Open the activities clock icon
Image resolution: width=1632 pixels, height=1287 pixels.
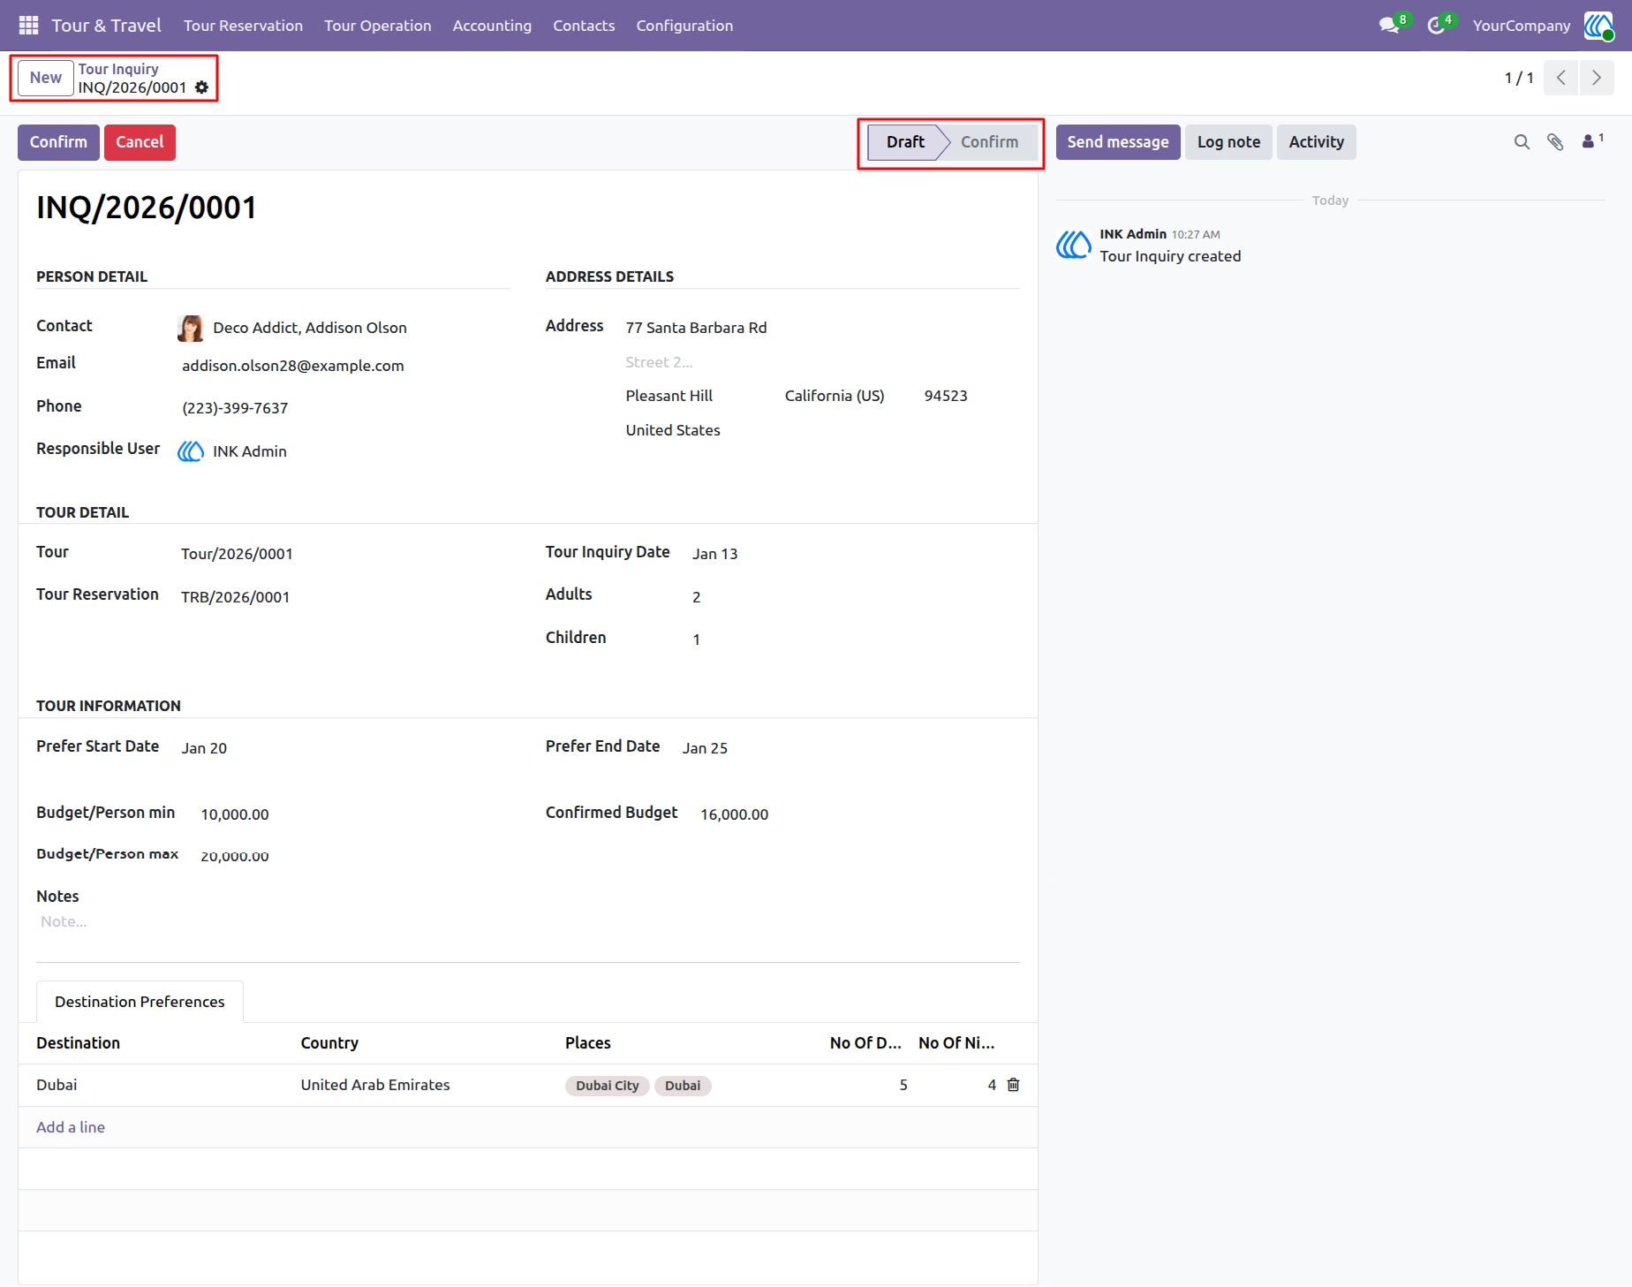click(1436, 26)
